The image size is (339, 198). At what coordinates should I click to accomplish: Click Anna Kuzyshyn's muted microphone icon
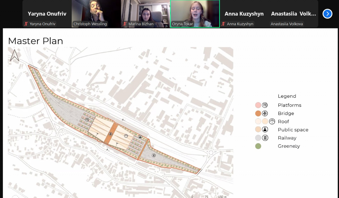pos(223,24)
